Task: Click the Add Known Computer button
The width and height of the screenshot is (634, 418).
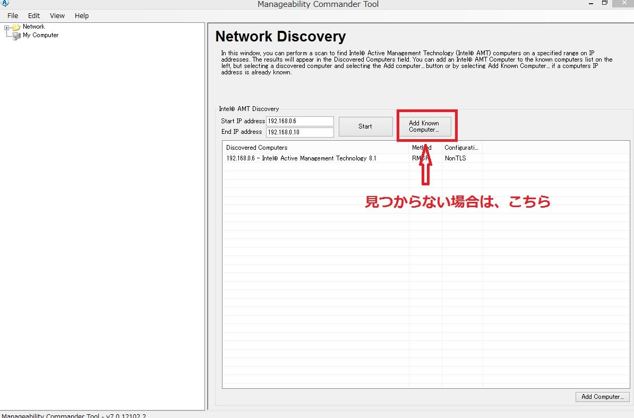Action: (x=424, y=126)
